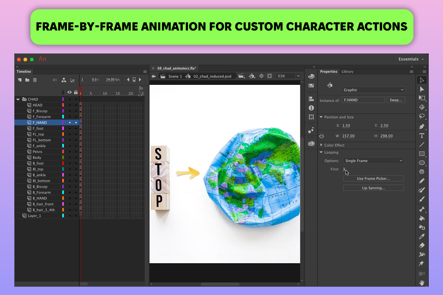Hide the HEAD layer

tap(70, 105)
